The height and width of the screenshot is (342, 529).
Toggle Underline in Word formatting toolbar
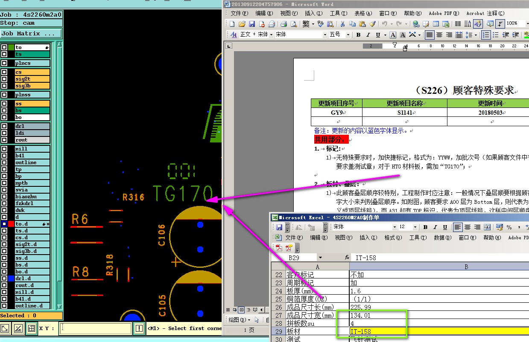coord(378,35)
